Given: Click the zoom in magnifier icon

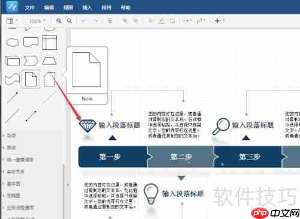Looking at the screenshot, I should [x=59, y=21].
